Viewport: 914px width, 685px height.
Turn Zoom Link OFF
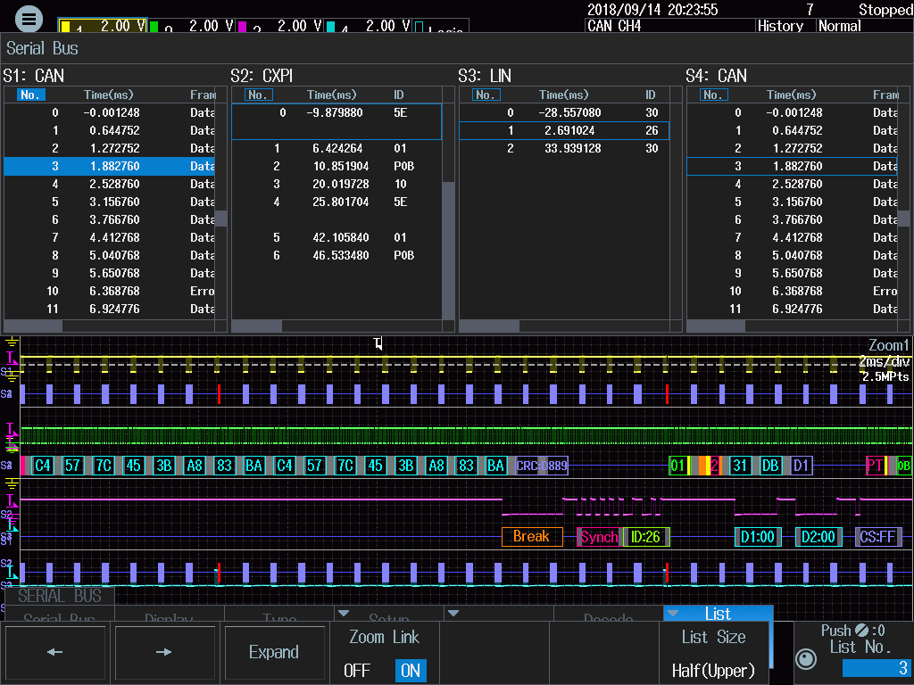coord(357,670)
